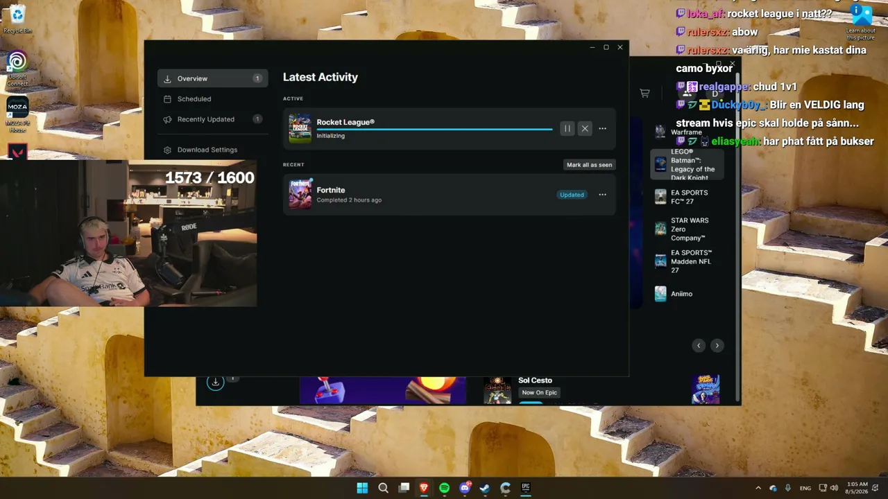Open the shopping cart in Epic store

644,93
